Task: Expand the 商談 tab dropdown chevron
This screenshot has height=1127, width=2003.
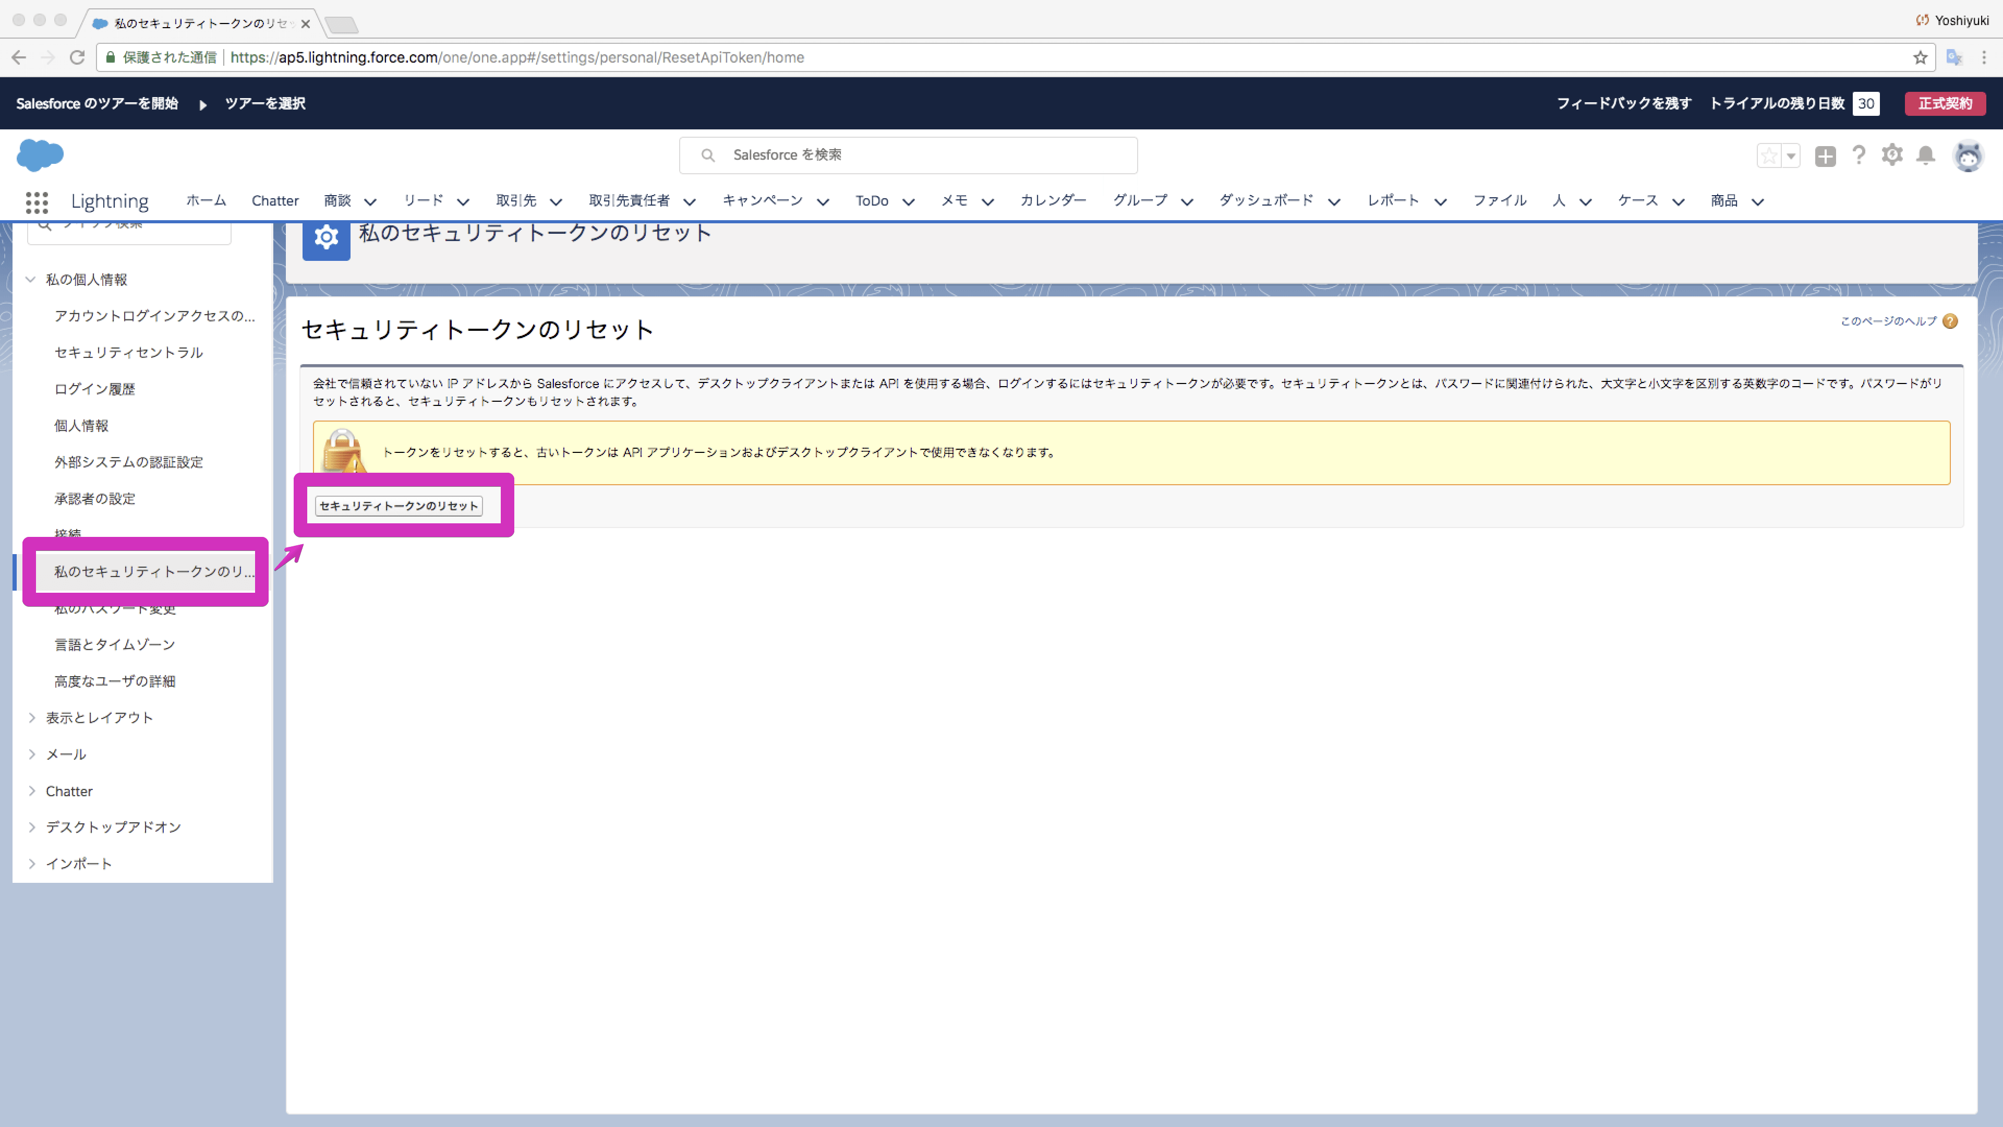Action: 371,201
